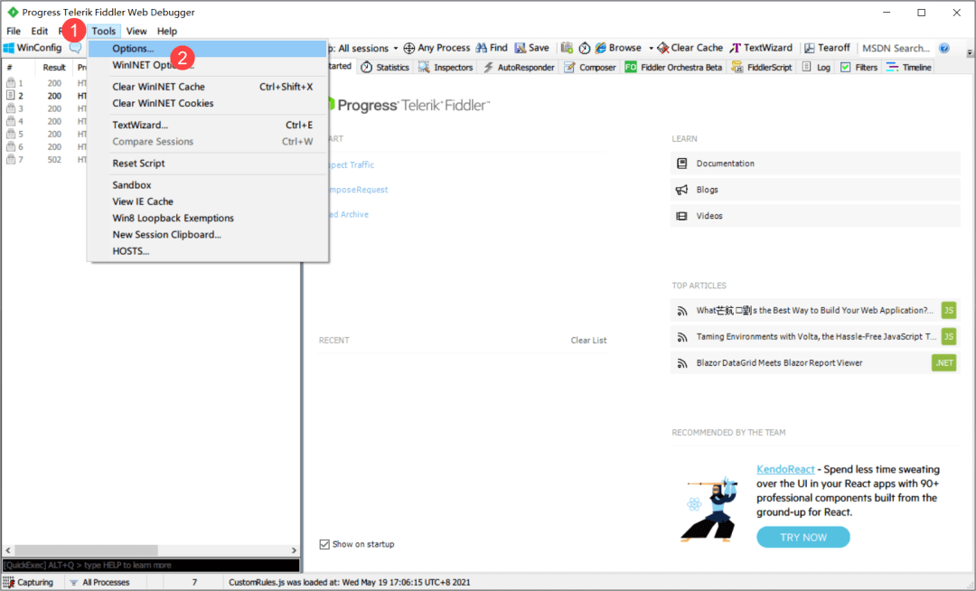Open the File menu
Viewport: 976px width, 591px height.
pos(13,31)
